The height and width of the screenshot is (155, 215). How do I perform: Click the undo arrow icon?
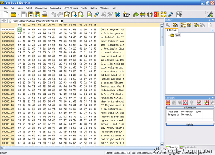53,14
